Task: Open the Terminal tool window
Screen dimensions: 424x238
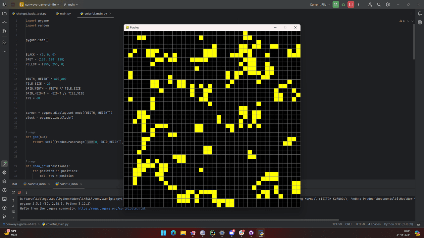Action: pyautogui.click(x=4, y=199)
